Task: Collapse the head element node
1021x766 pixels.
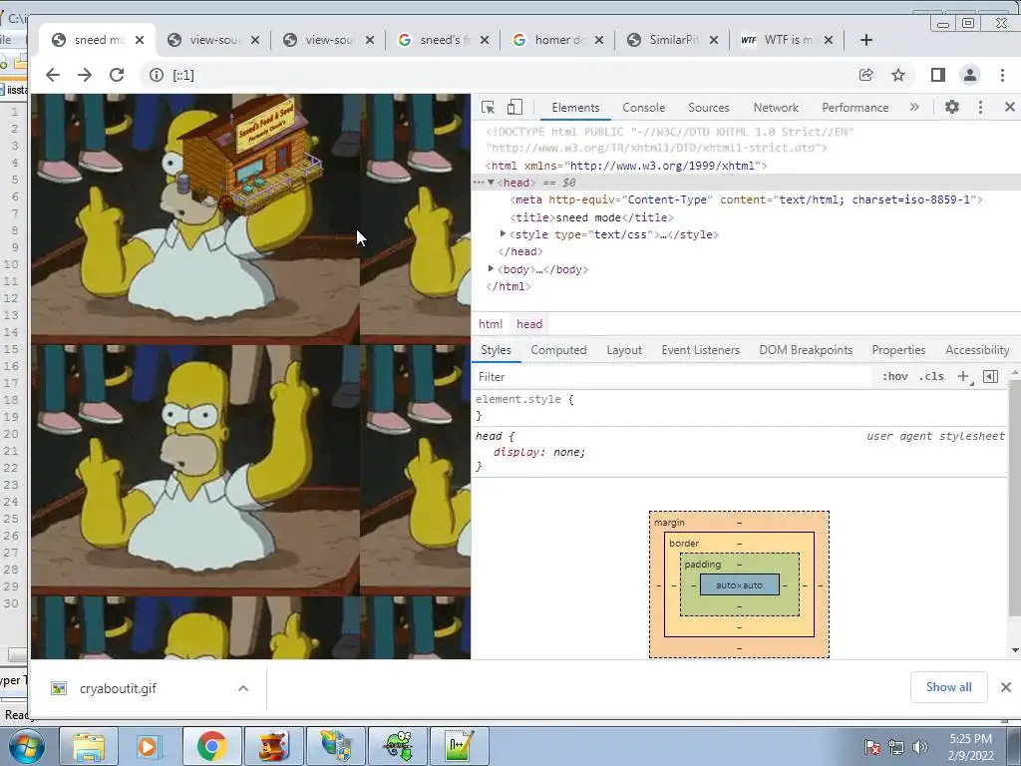Action: (x=491, y=183)
